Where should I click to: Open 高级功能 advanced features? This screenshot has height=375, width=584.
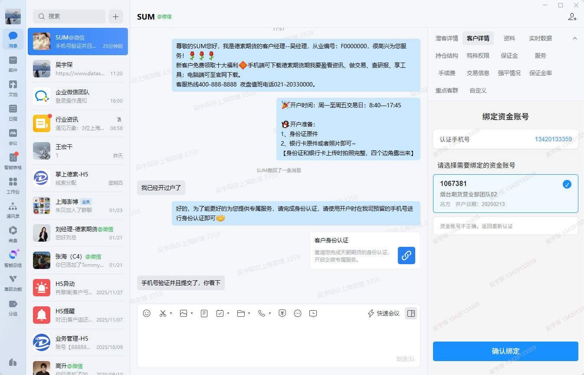pos(13,282)
